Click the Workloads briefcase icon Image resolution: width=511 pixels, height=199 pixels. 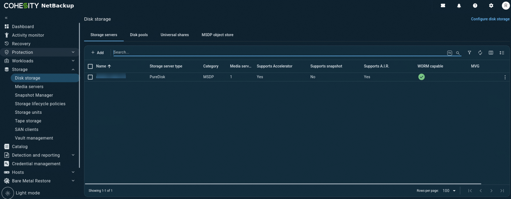7,61
